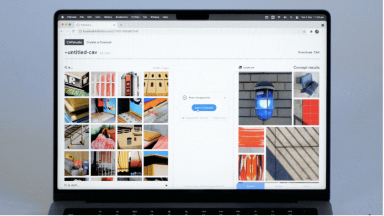384x216 pixels.
Task: Open Chrome three-dot menu
Action: 323,31
